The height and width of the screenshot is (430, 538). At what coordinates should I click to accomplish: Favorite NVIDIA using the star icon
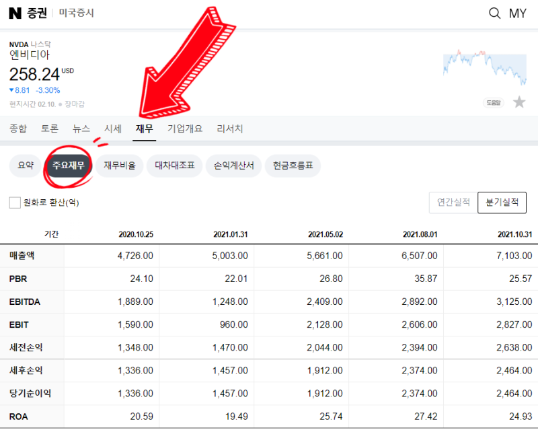[519, 101]
